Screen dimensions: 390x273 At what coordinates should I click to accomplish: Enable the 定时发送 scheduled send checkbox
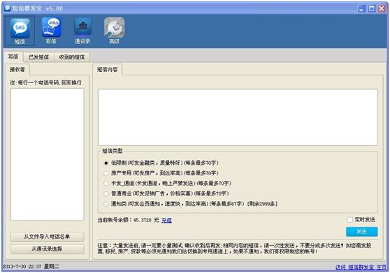point(350,220)
